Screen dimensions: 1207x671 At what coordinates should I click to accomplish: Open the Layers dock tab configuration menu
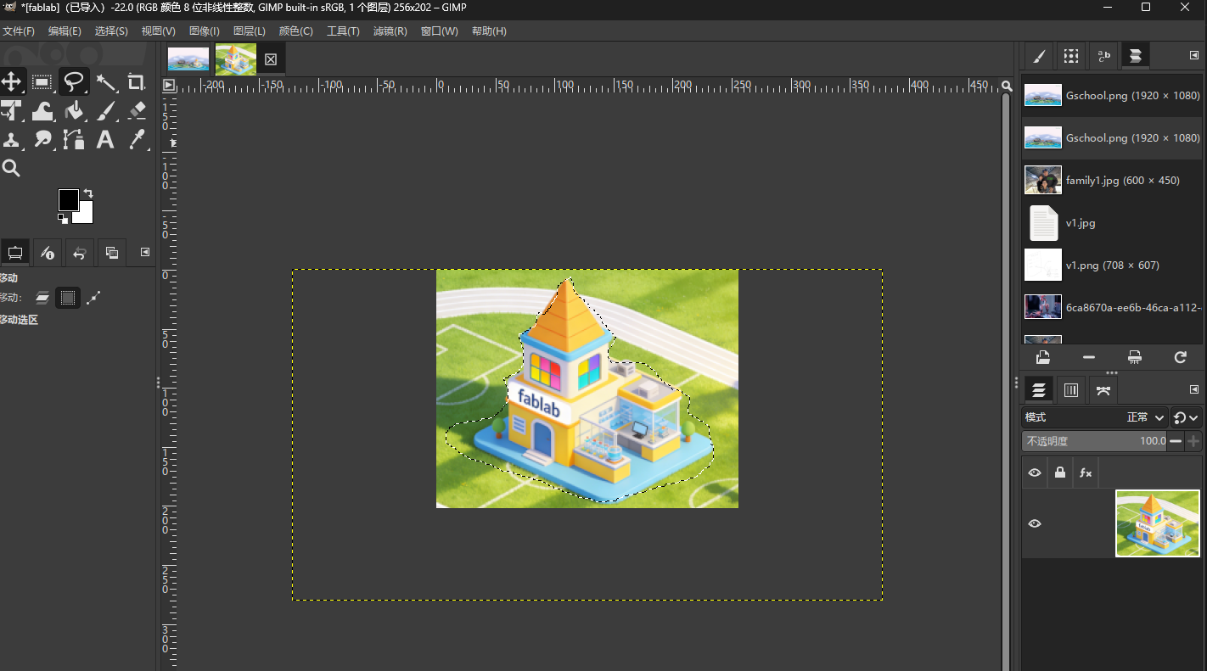(x=1194, y=389)
